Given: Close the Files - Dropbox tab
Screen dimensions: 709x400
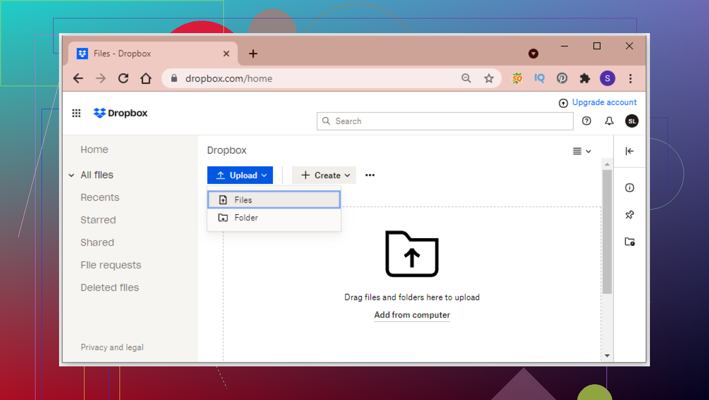Looking at the screenshot, I should click(226, 53).
